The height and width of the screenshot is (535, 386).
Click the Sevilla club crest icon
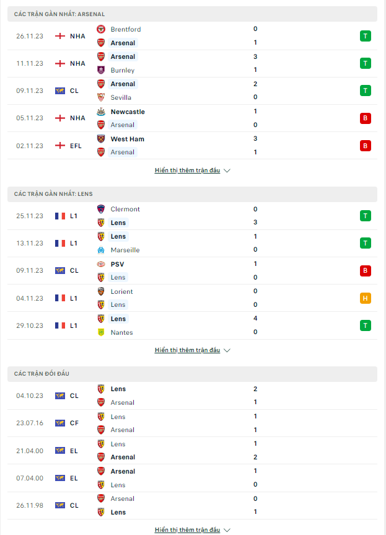(101, 97)
